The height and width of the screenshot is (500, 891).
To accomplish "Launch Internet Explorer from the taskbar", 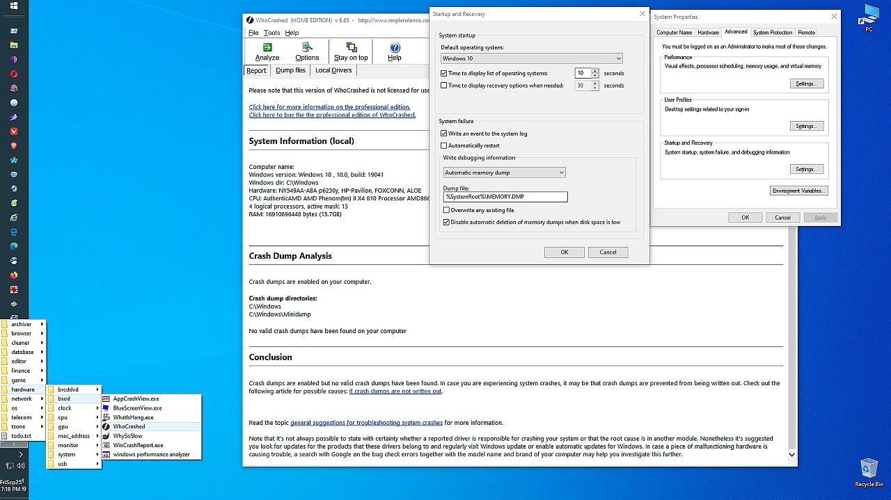I will coord(14,218).
